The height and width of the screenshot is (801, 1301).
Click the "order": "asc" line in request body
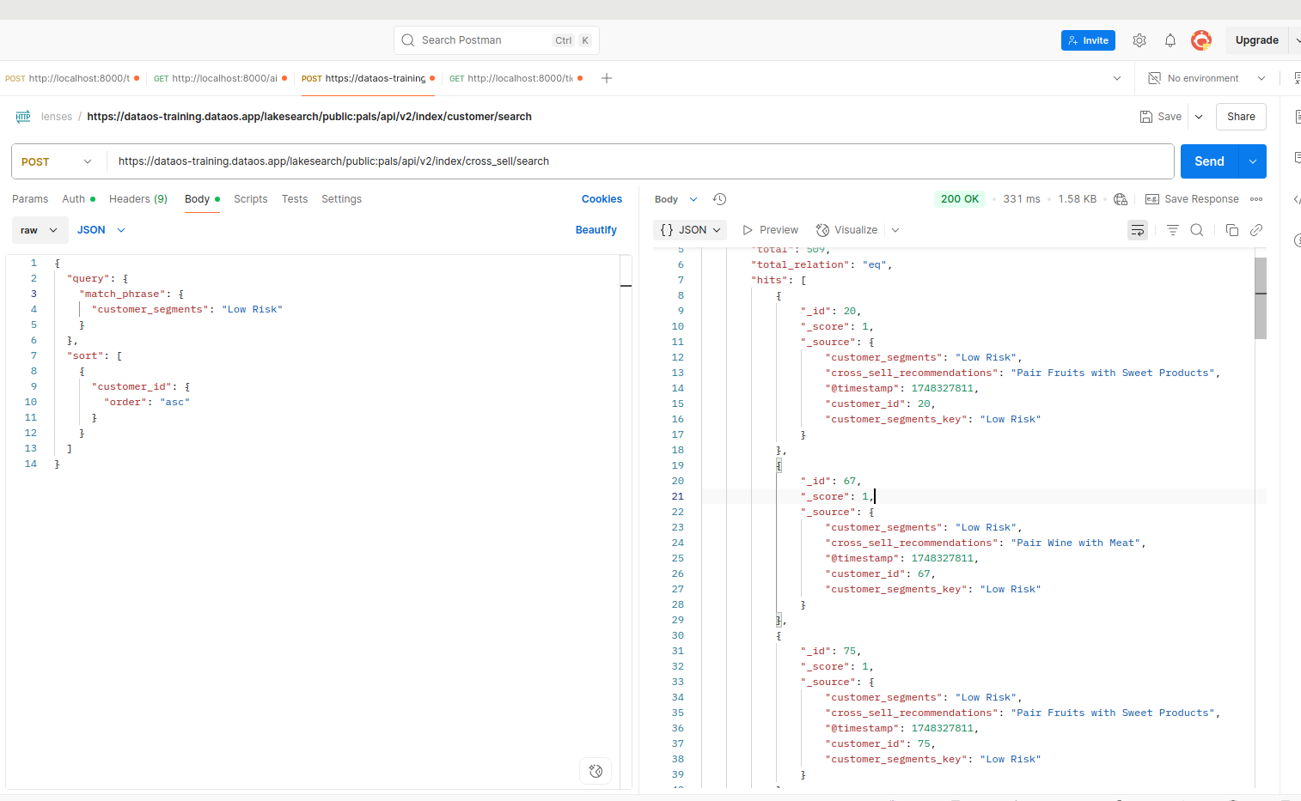pyautogui.click(x=147, y=402)
